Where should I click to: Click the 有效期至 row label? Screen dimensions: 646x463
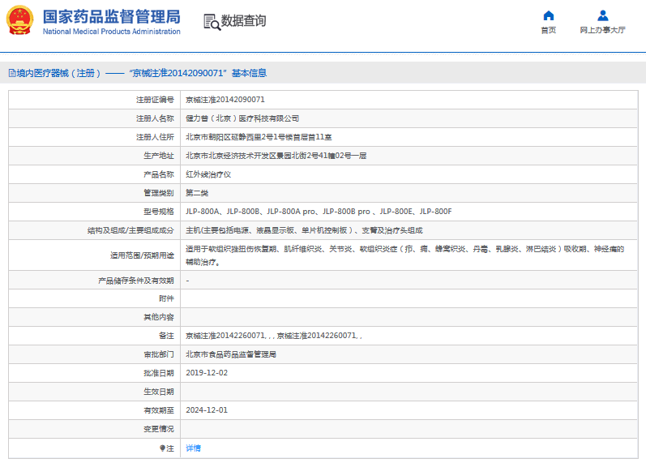click(159, 410)
